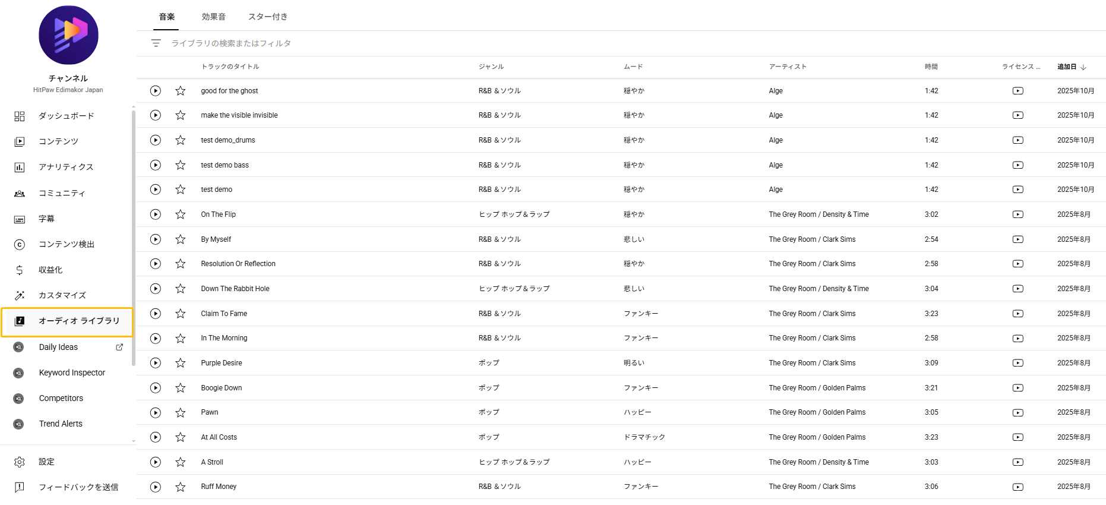Star the track "test demo bass"

coord(180,165)
